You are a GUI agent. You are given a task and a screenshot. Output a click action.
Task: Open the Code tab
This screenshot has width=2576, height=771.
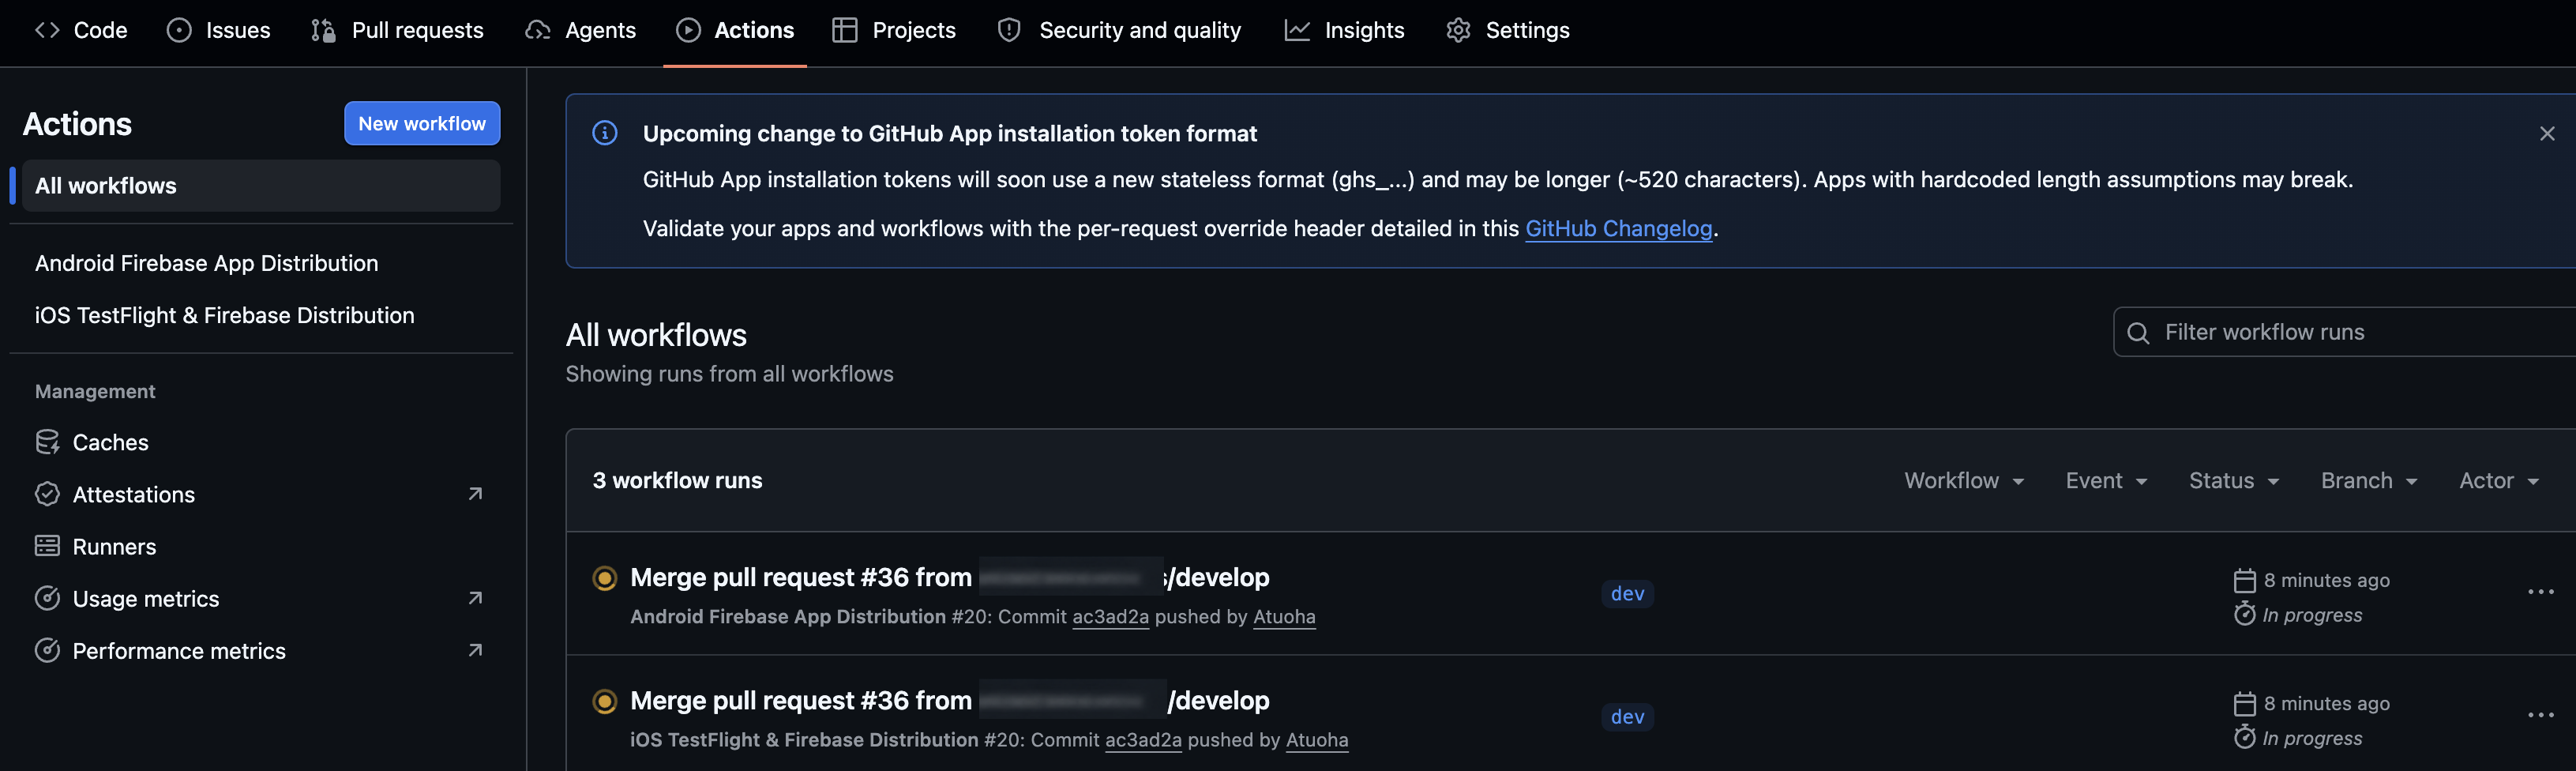82,30
